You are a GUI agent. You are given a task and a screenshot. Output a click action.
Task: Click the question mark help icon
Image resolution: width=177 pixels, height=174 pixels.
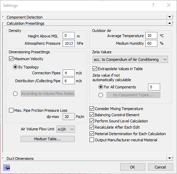tap(153, 5)
